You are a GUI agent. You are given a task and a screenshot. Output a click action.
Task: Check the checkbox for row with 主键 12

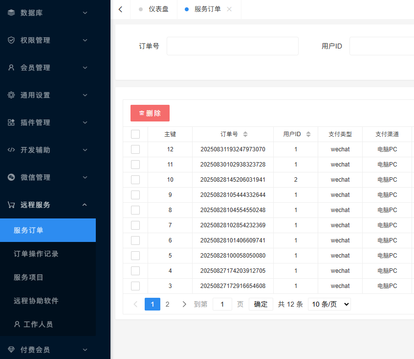135,149
